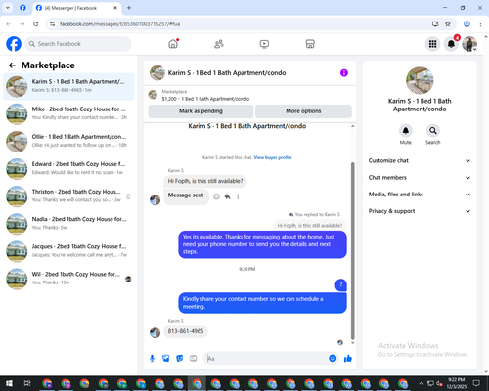The height and width of the screenshot is (391, 489).
Task: Open the Home feed icon
Action: pos(173,44)
